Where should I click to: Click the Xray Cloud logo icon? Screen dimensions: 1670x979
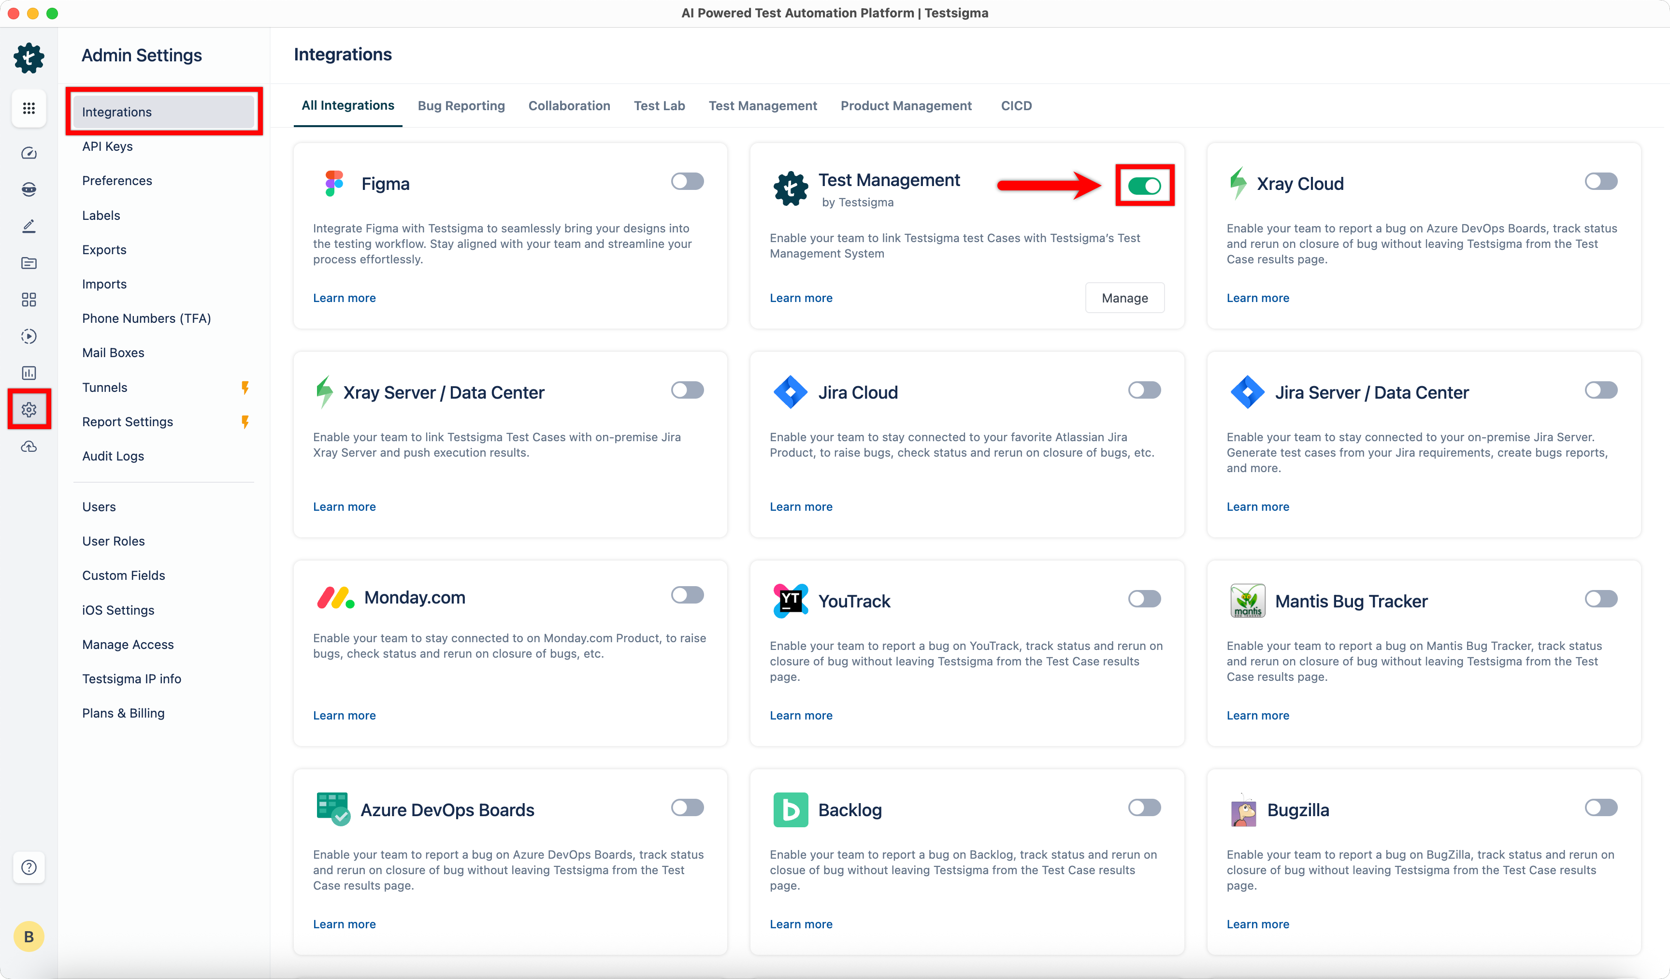pyautogui.click(x=1238, y=183)
